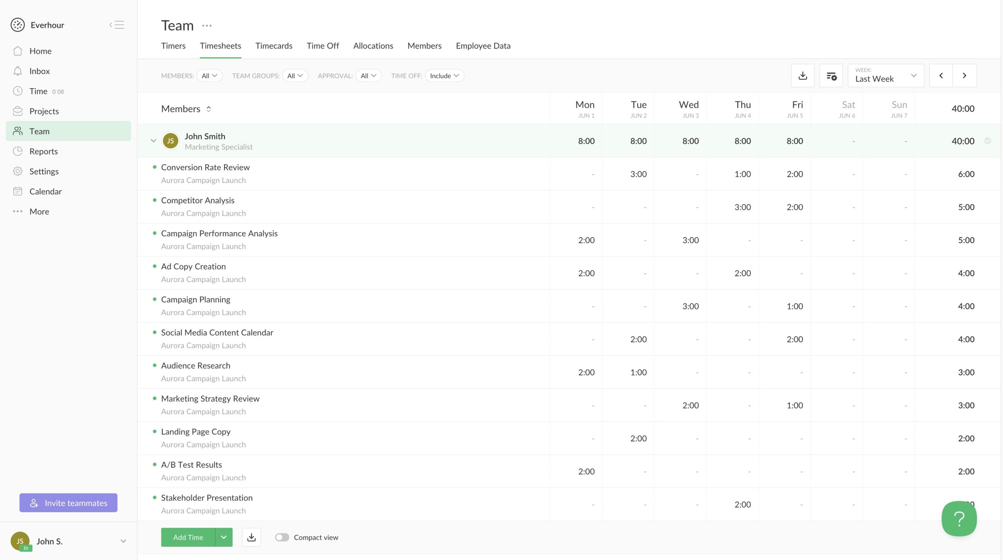Collapse John Smith's row chevron
This screenshot has height=560, width=1003.
[x=153, y=141]
